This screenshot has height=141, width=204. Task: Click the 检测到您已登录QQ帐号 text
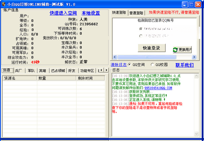(x=156, y=20)
